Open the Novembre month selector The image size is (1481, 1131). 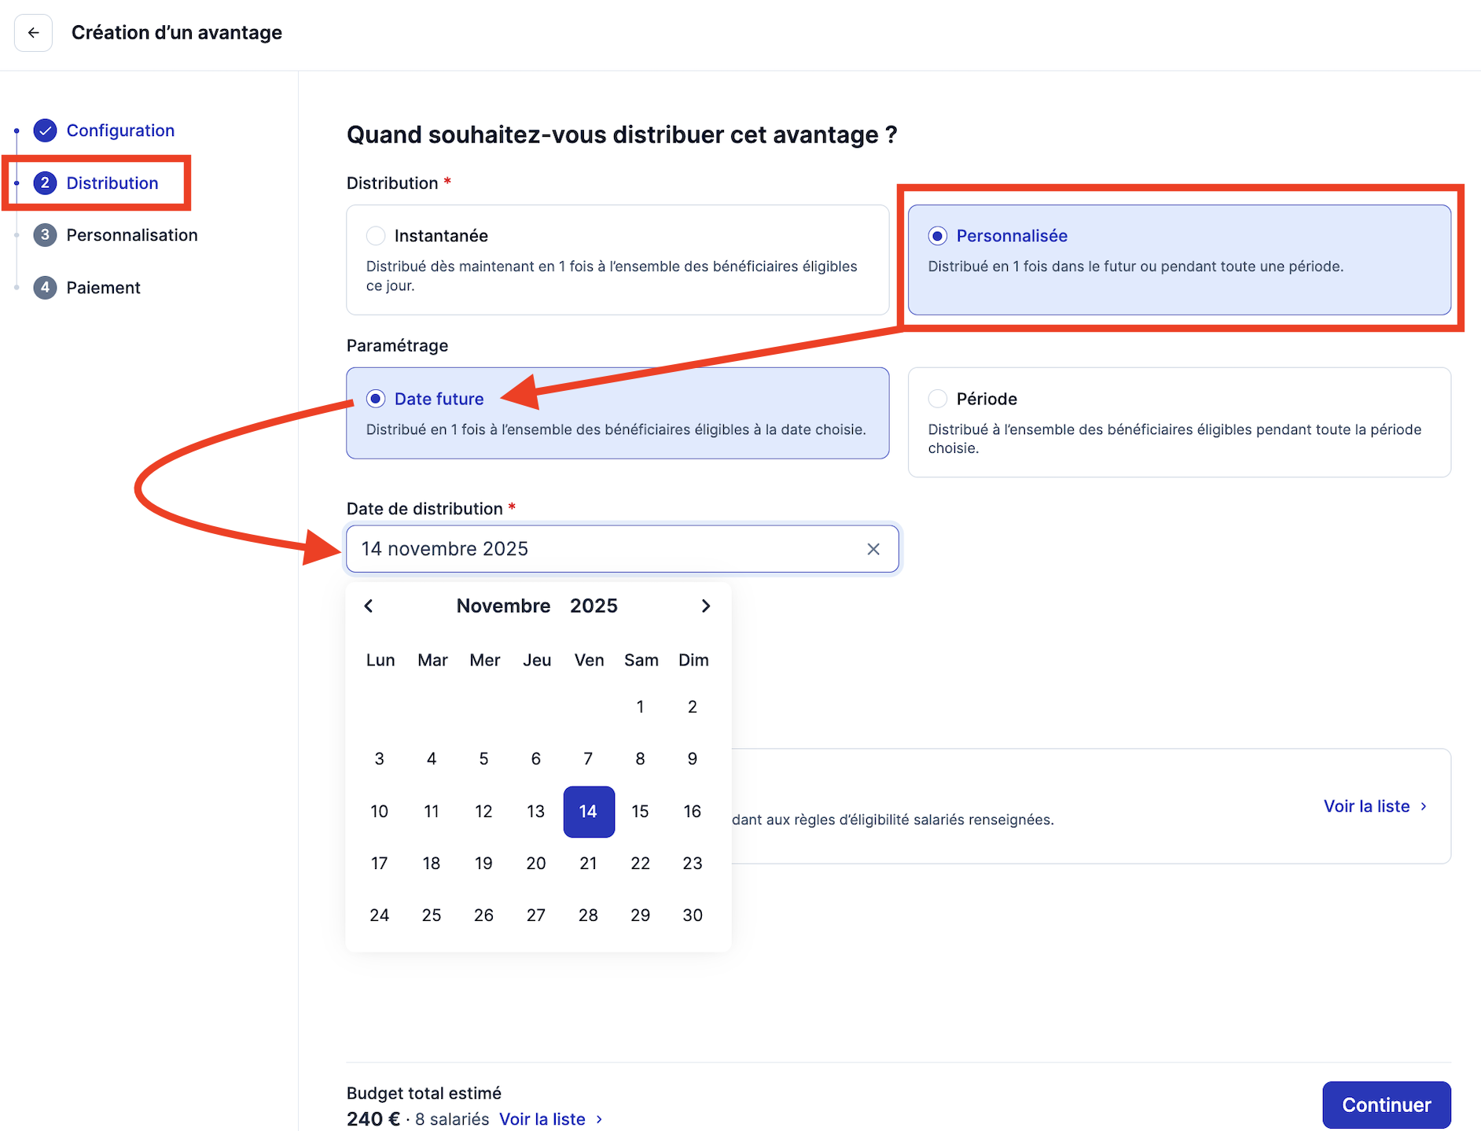[503, 606]
